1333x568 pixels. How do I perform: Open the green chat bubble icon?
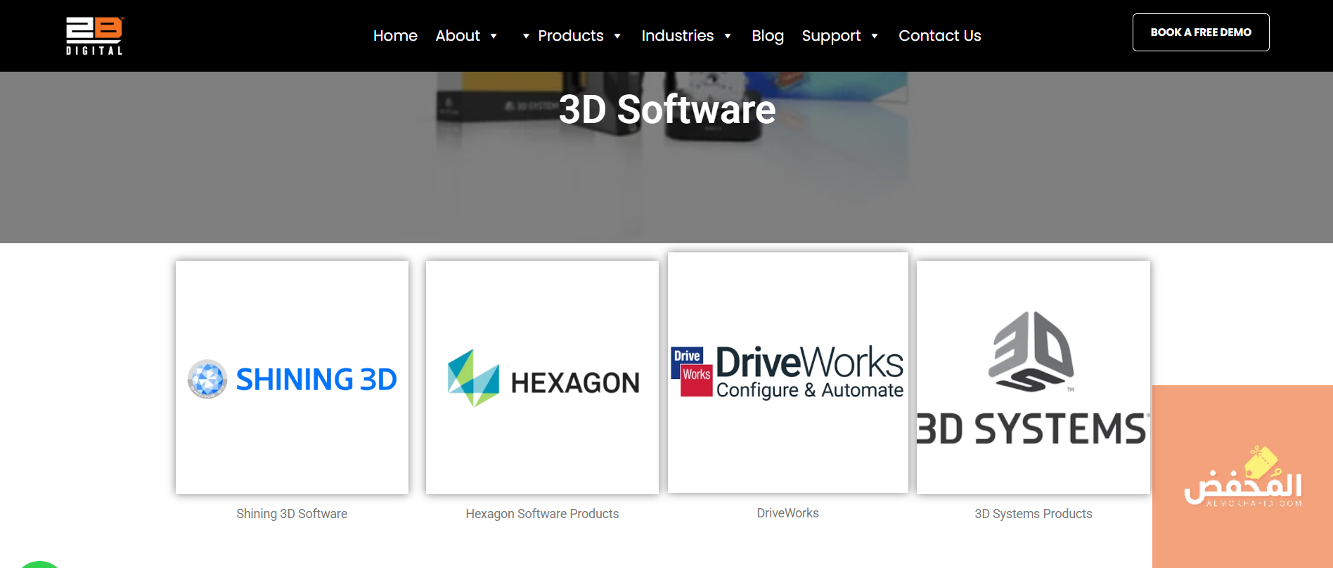click(x=39, y=564)
